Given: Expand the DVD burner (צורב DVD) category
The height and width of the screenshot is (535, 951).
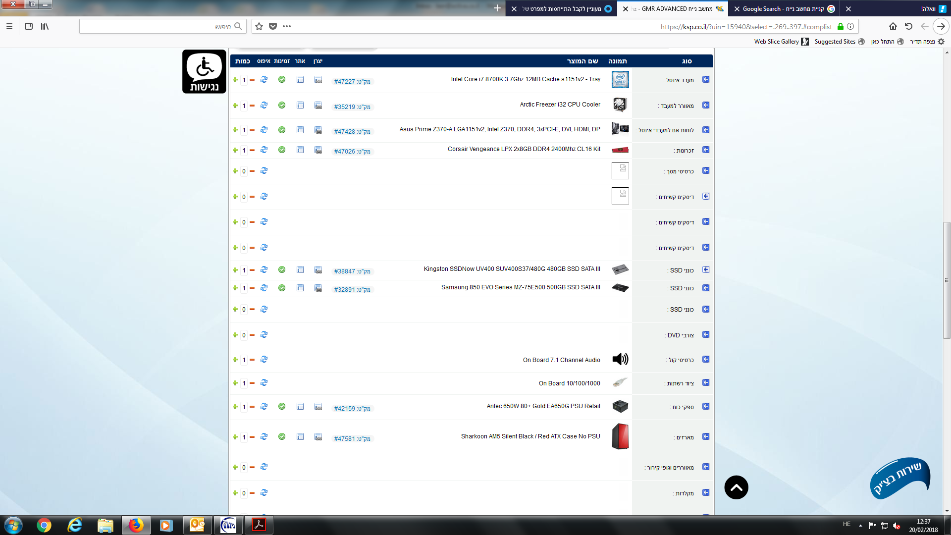Looking at the screenshot, I should click(x=706, y=335).
